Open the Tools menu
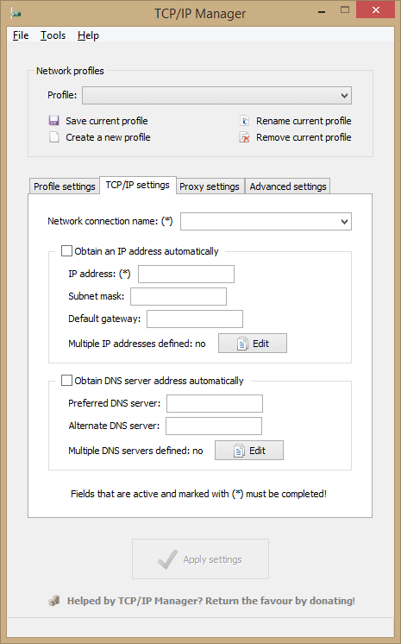 point(53,35)
